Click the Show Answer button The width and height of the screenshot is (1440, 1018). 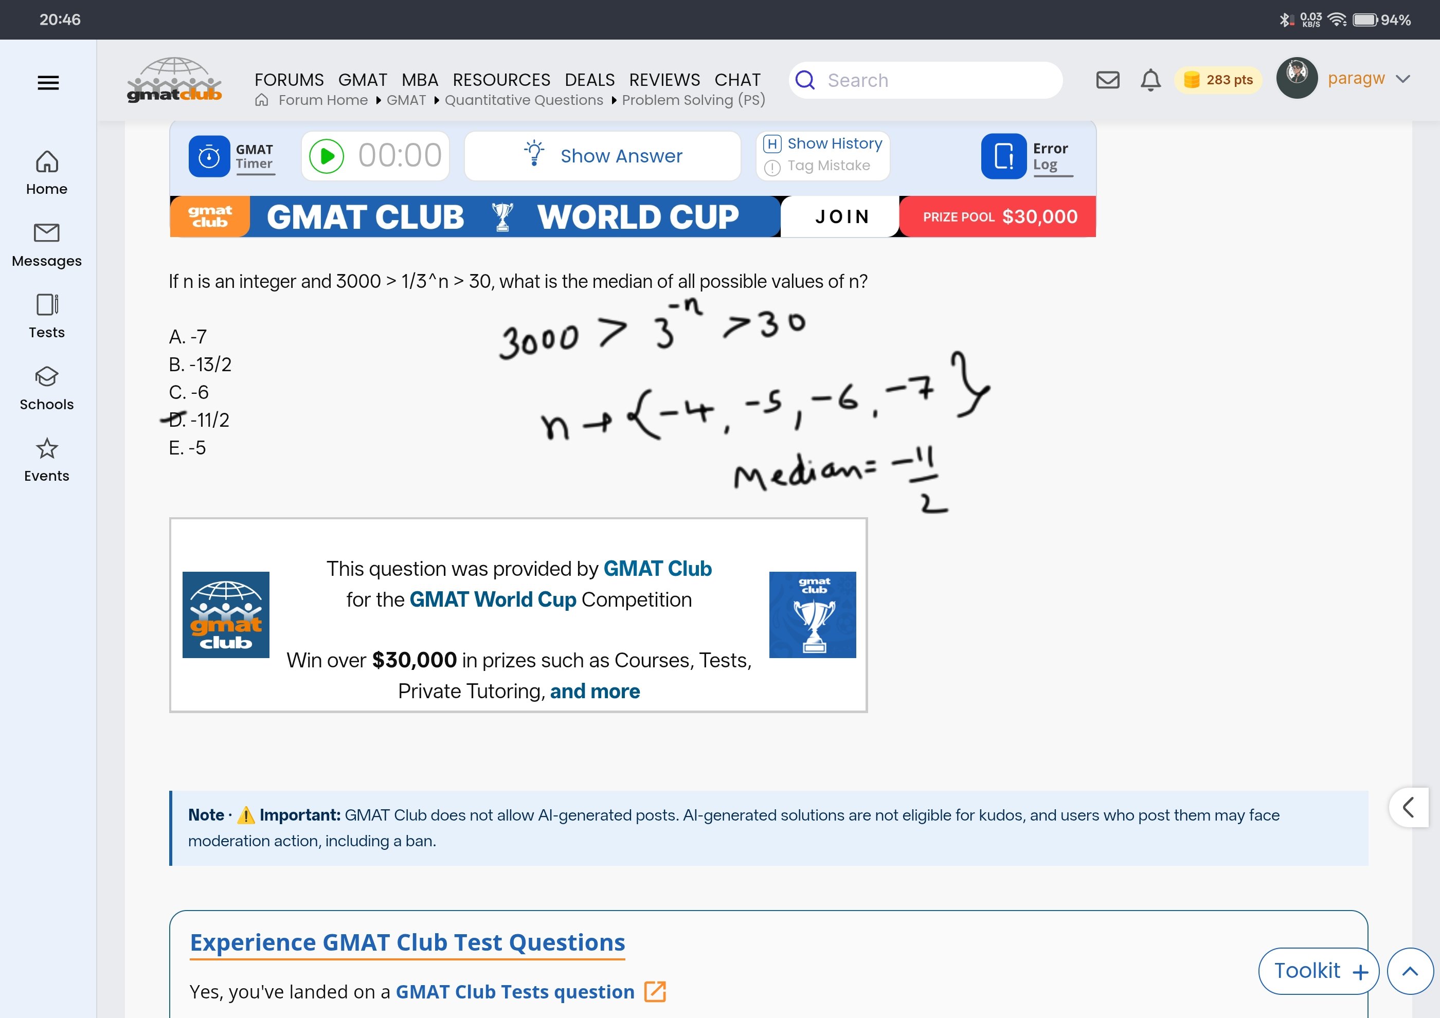603,156
